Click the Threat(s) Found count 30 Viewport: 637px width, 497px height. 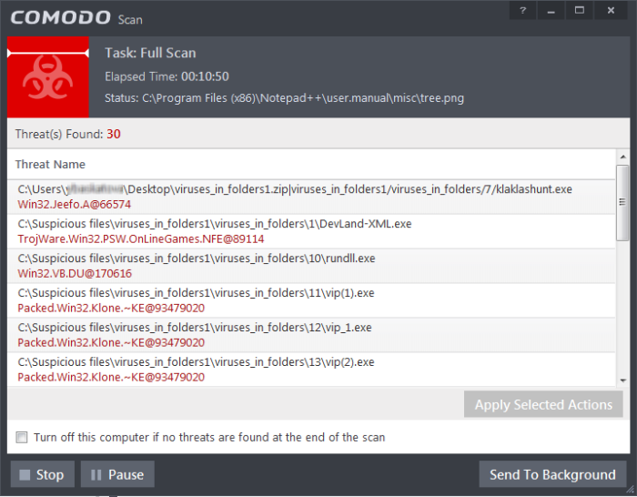click(x=114, y=134)
